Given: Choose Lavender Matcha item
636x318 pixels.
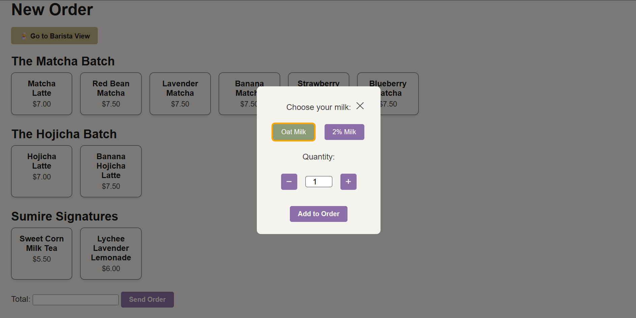Looking at the screenshot, I should pos(180,93).
